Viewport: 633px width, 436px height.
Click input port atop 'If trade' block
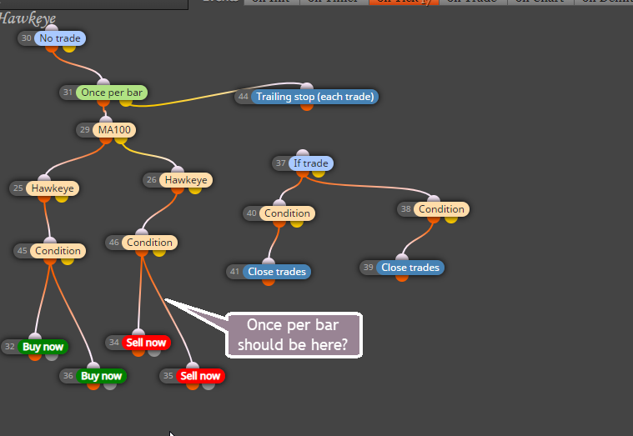[303, 153]
